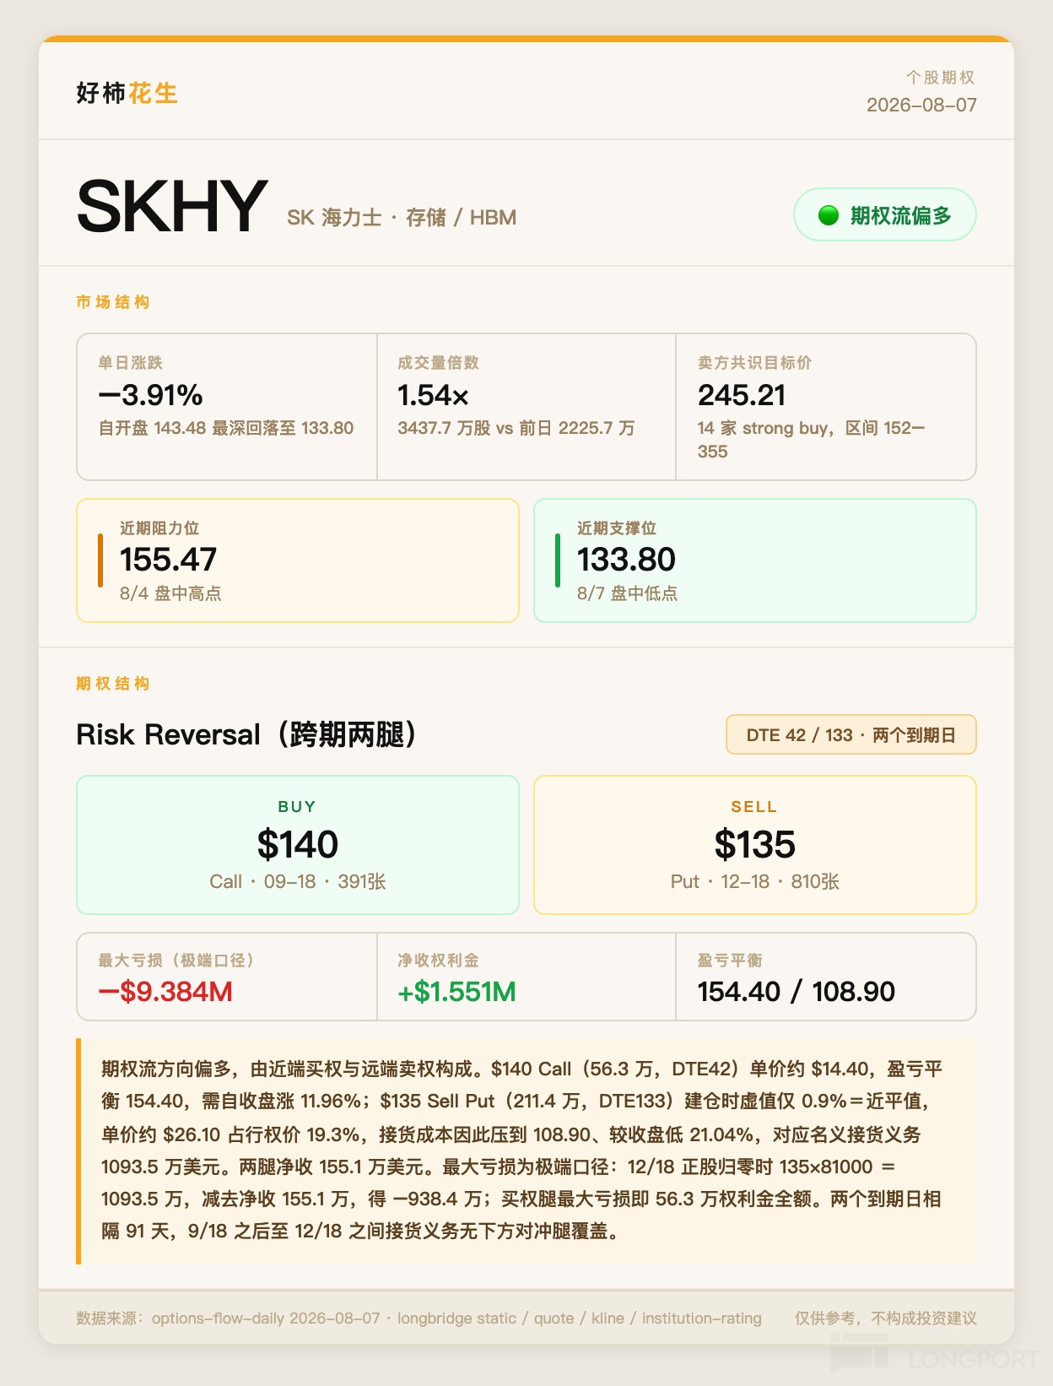1053x1386 pixels.
Task: Click the orange bar beside 近期阻力位
Action: [x=100, y=560]
